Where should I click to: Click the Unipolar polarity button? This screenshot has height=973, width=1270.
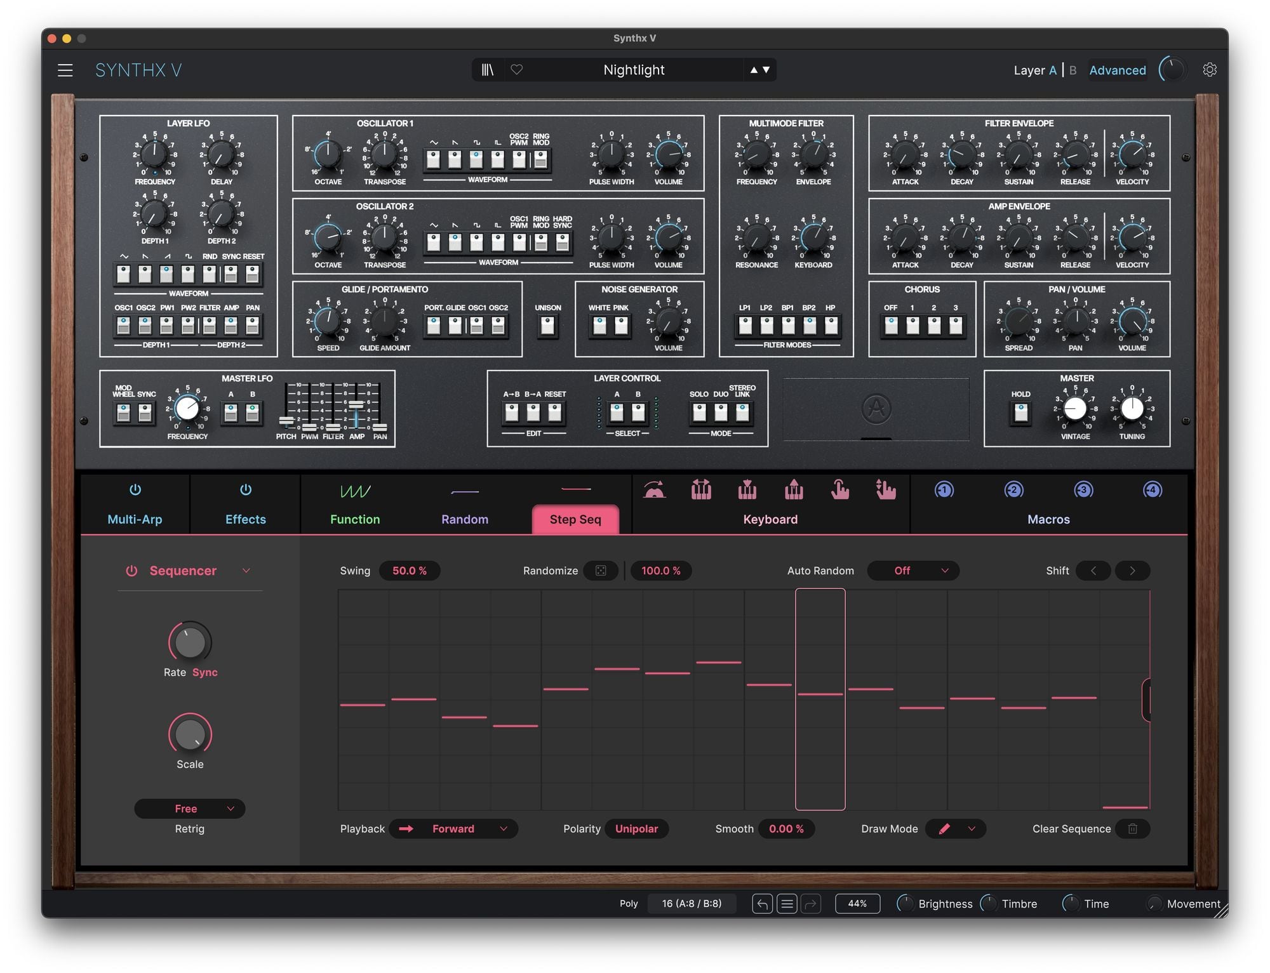(636, 829)
